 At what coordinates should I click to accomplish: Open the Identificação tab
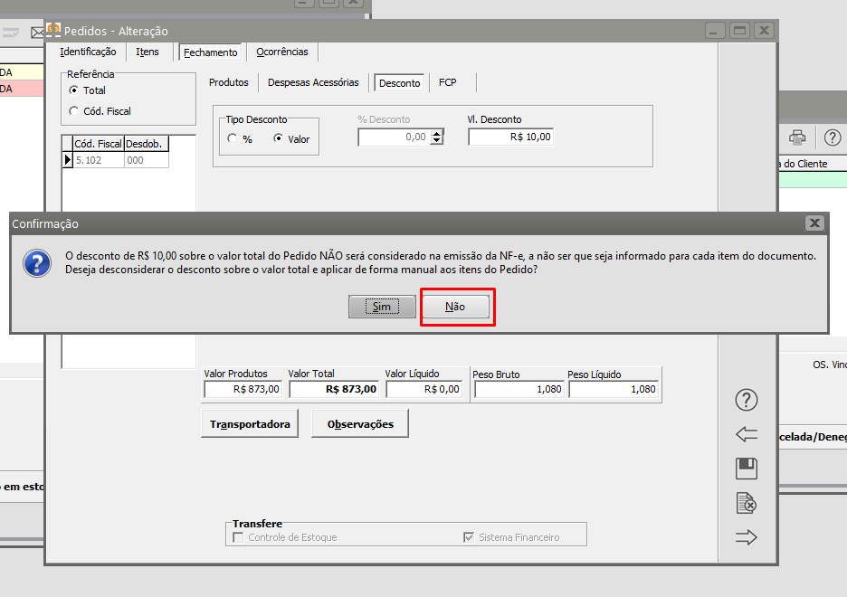tap(88, 52)
